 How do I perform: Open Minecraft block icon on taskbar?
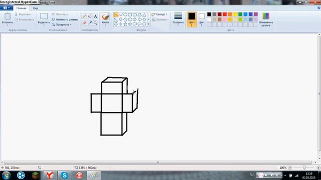[36, 175]
